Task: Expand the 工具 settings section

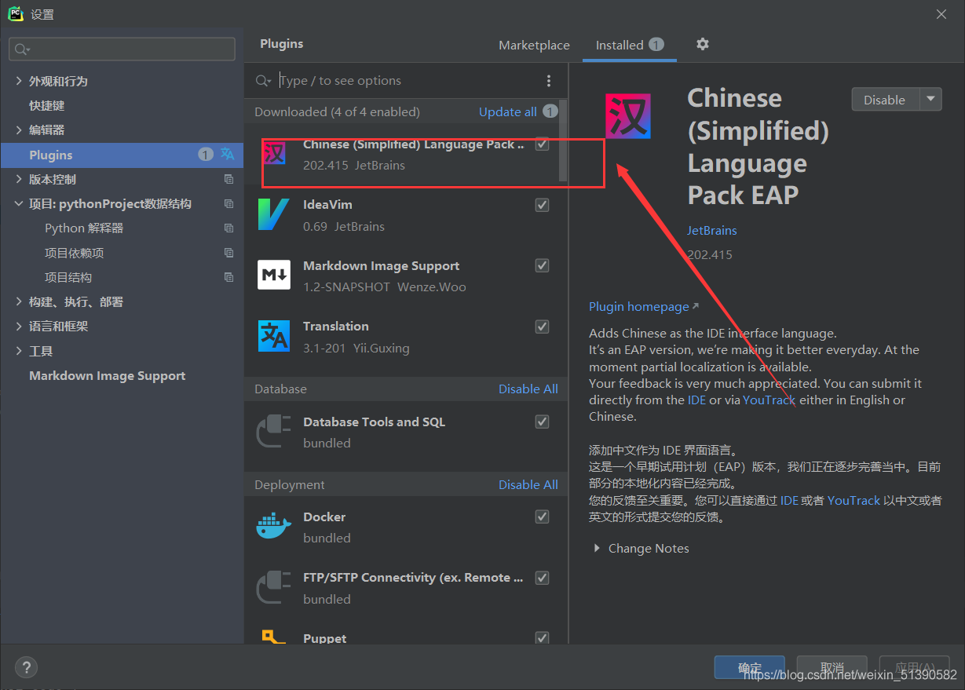Action: tap(19, 351)
